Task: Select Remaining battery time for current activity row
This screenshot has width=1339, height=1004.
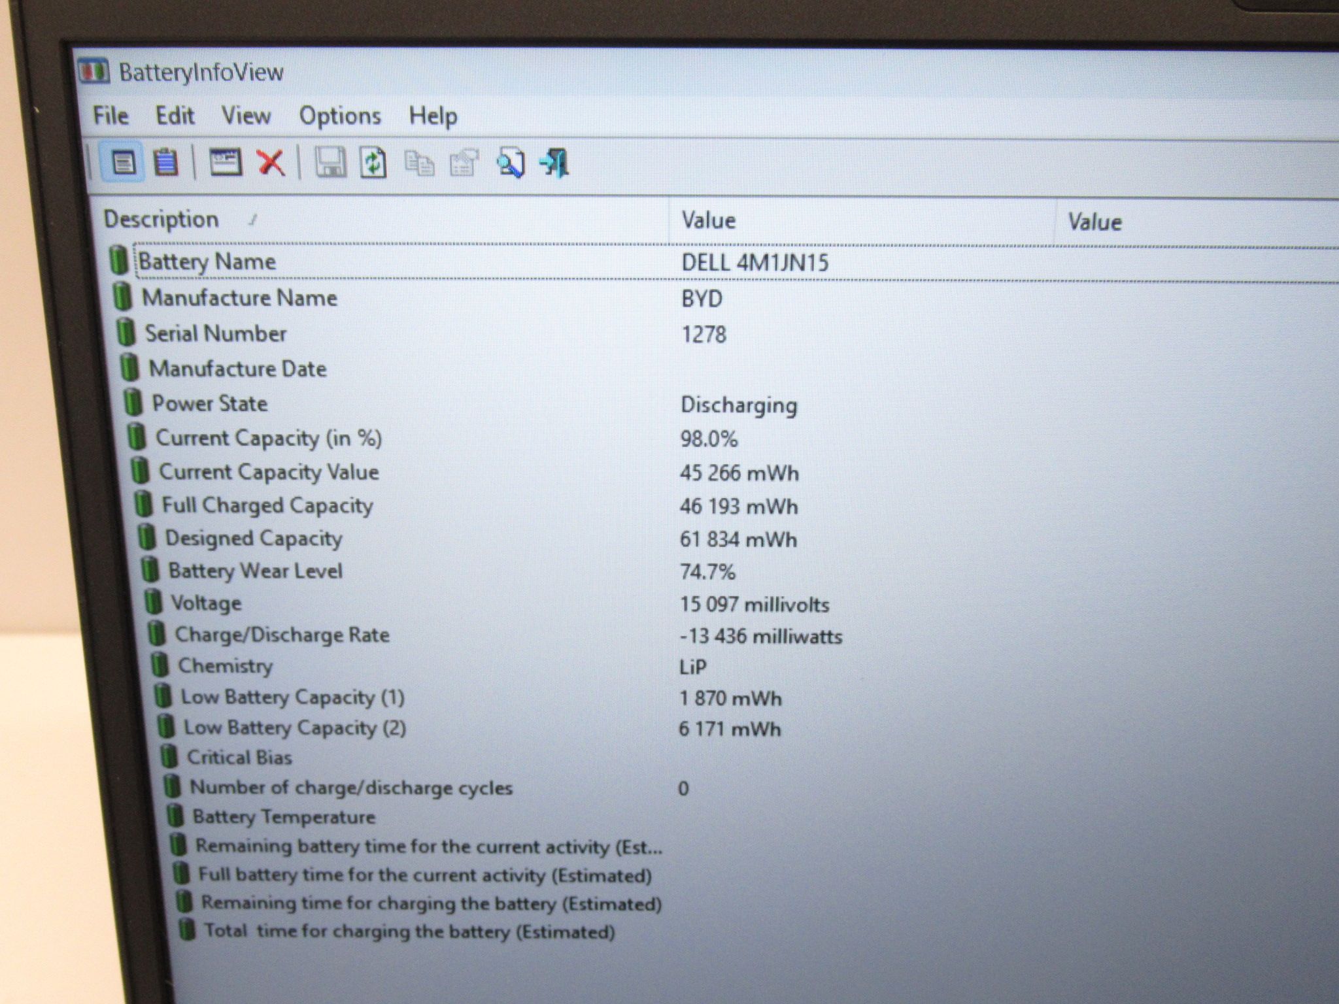Action: 754,846
